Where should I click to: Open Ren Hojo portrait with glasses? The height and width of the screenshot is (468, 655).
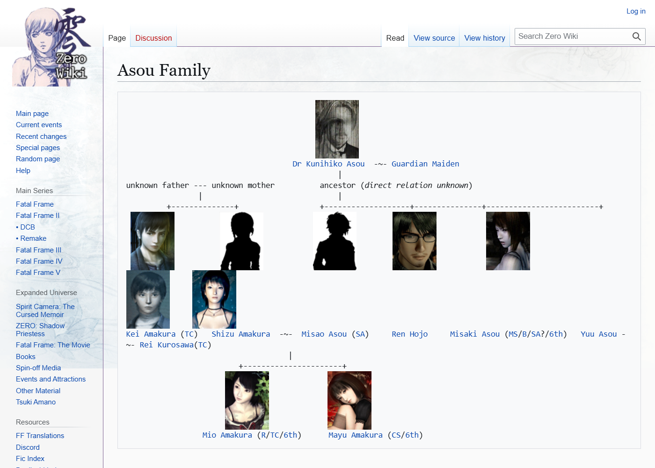click(x=415, y=241)
